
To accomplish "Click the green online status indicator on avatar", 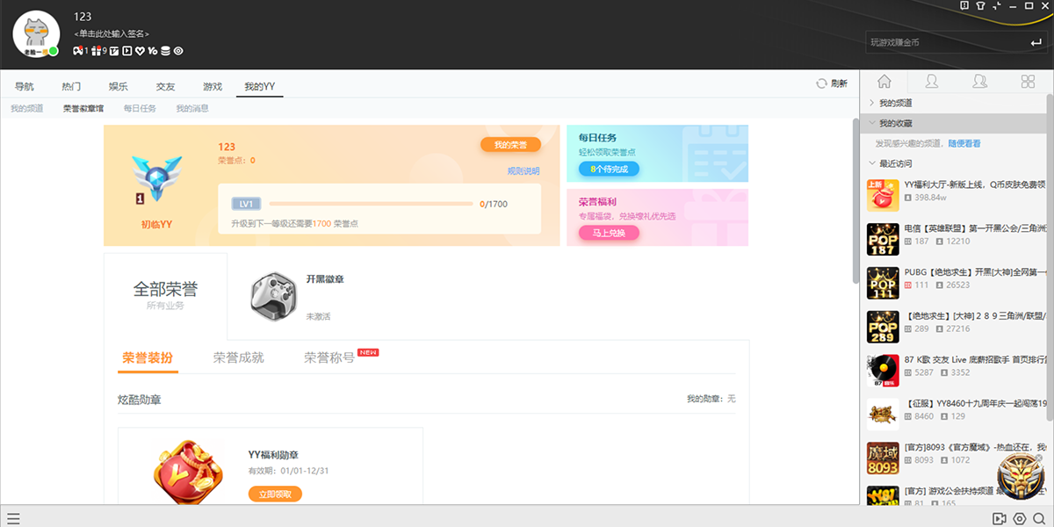I will coord(54,52).
